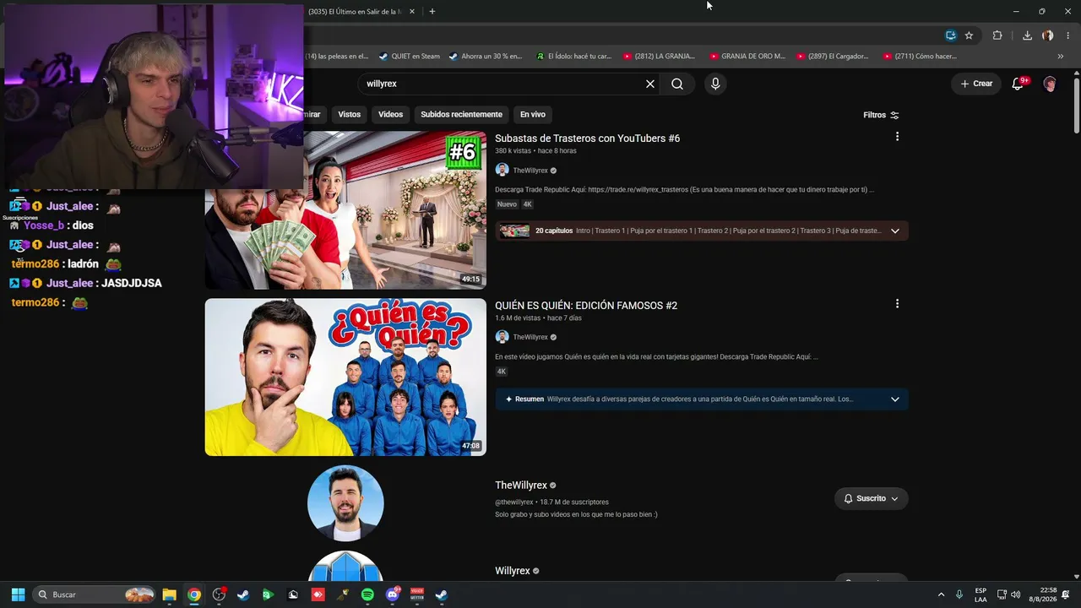Select the Subidos recientemente chip
Image resolution: width=1081 pixels, height=608 pixels.
[x=461, y=114]
